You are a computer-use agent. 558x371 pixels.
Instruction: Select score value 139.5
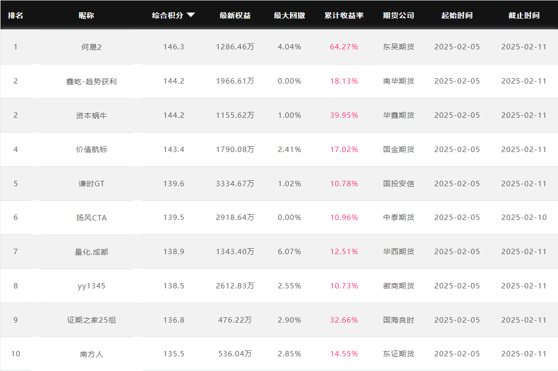[x=174, y=218]
